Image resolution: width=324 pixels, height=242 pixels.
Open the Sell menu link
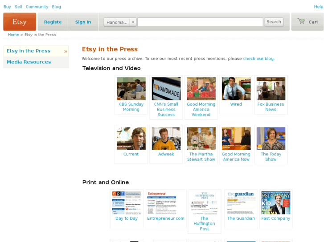click(x=18, y=7)
